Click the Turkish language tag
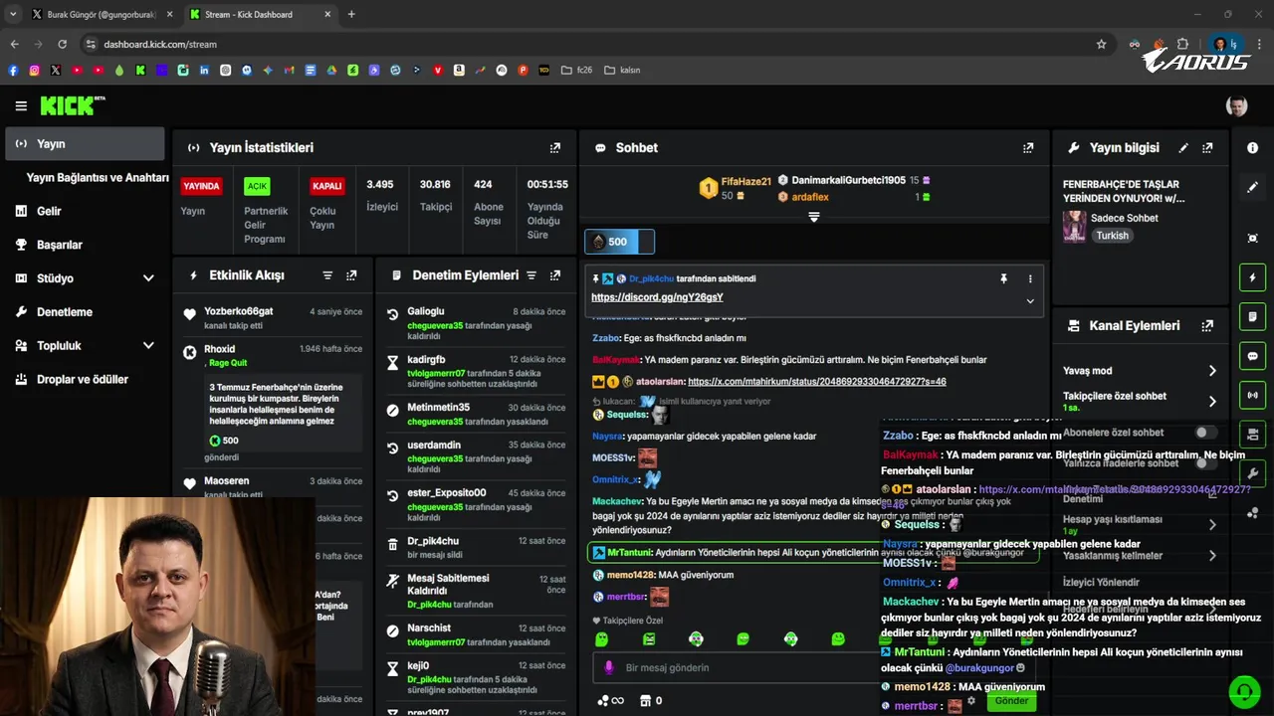The height and width of the screenshot is (716, 1274). (x=1113, y=236)
